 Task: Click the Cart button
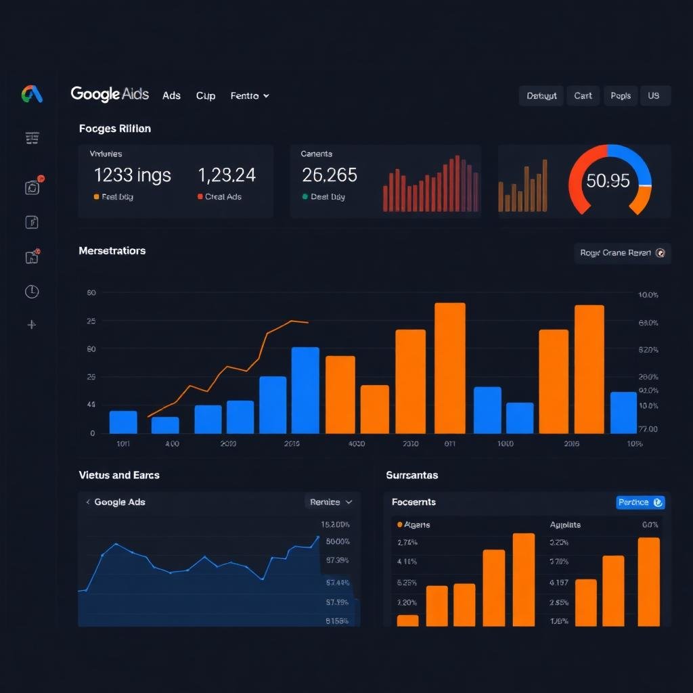pyautogui.click(x=583, y=95)
